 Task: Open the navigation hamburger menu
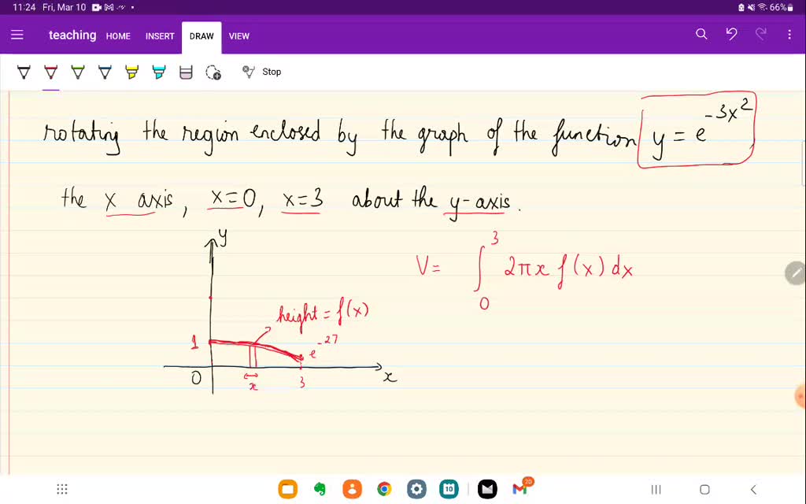click(17, 35)
